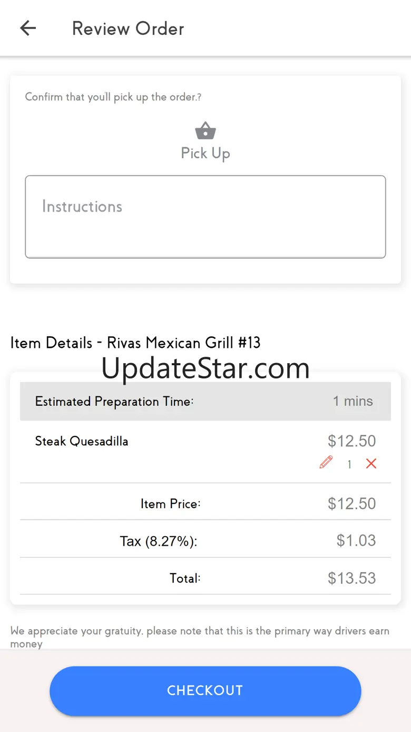Select the Tax (8.27%) label

[x=158, y=541]
